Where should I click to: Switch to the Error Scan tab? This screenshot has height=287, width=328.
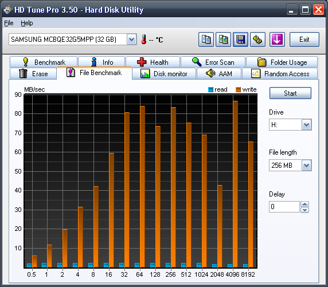point(213,62)
